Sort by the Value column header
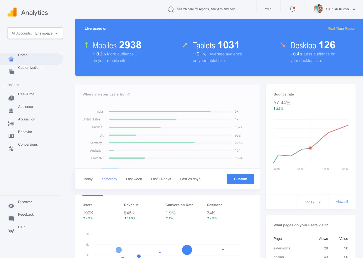The height and width of the screenshot is (258, 363). coord(344,239)
